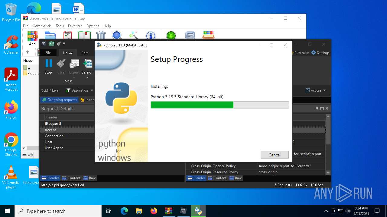Click the WinRAR horizontal scrollbar left arrow

(24, 148)
